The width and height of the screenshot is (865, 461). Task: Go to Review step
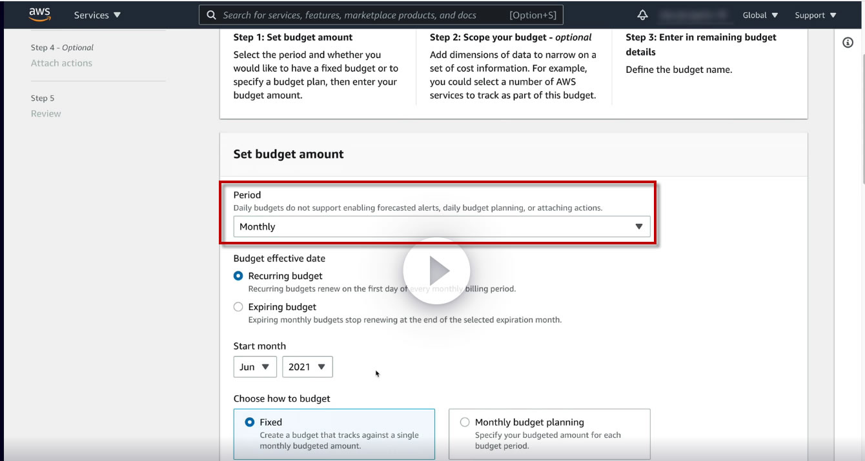tap(46, 113)
